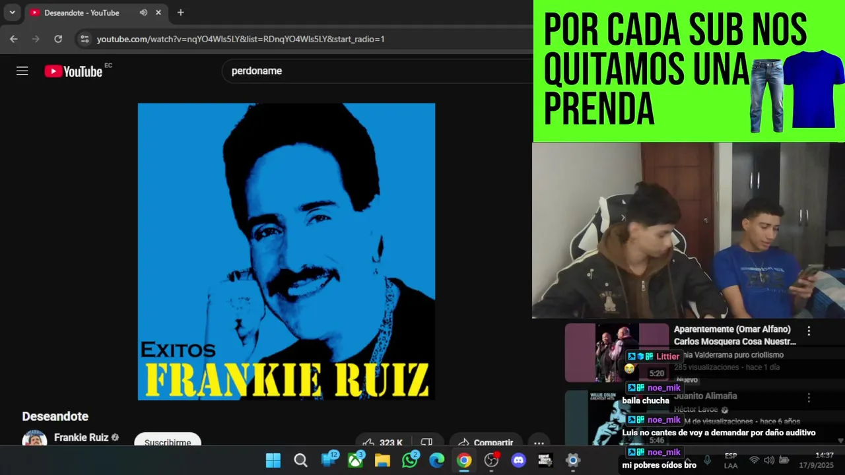Open a new browser tab

point(180,13)
